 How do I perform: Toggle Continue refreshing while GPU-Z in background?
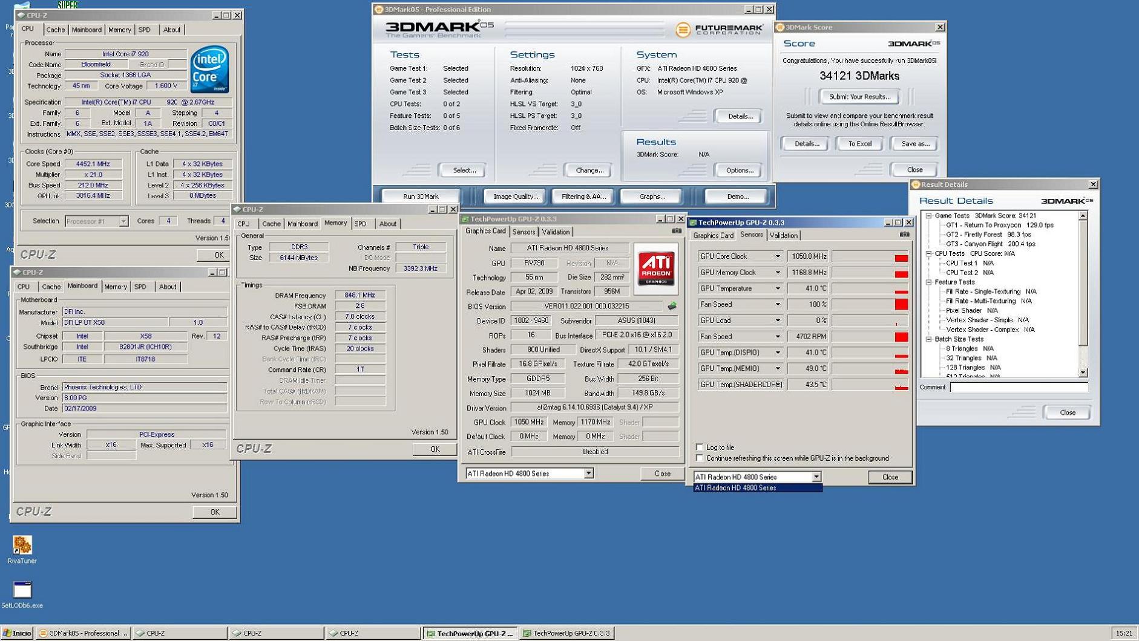coord(700,458)
